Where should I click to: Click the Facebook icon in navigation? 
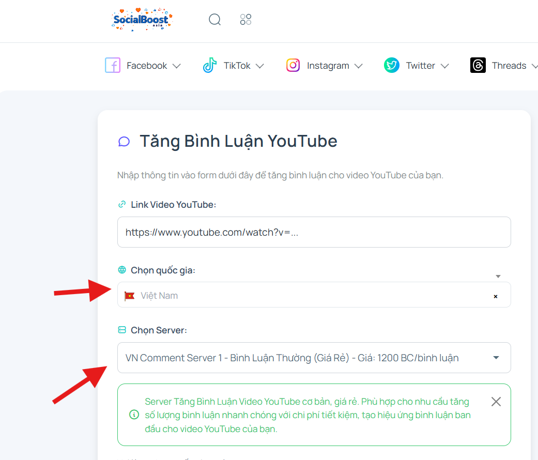[113, 65]
